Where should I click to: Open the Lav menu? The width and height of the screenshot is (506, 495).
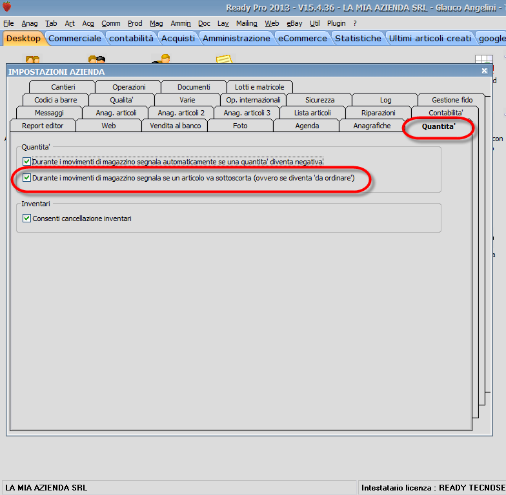(223, 23)
